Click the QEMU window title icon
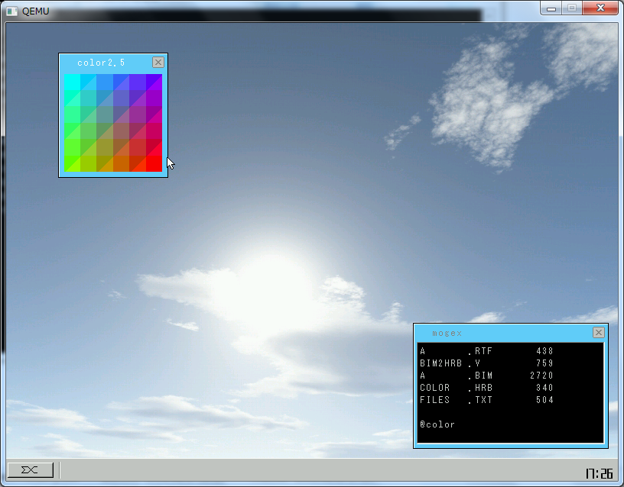The image size is (624, 487). click(x=11, y=11)
